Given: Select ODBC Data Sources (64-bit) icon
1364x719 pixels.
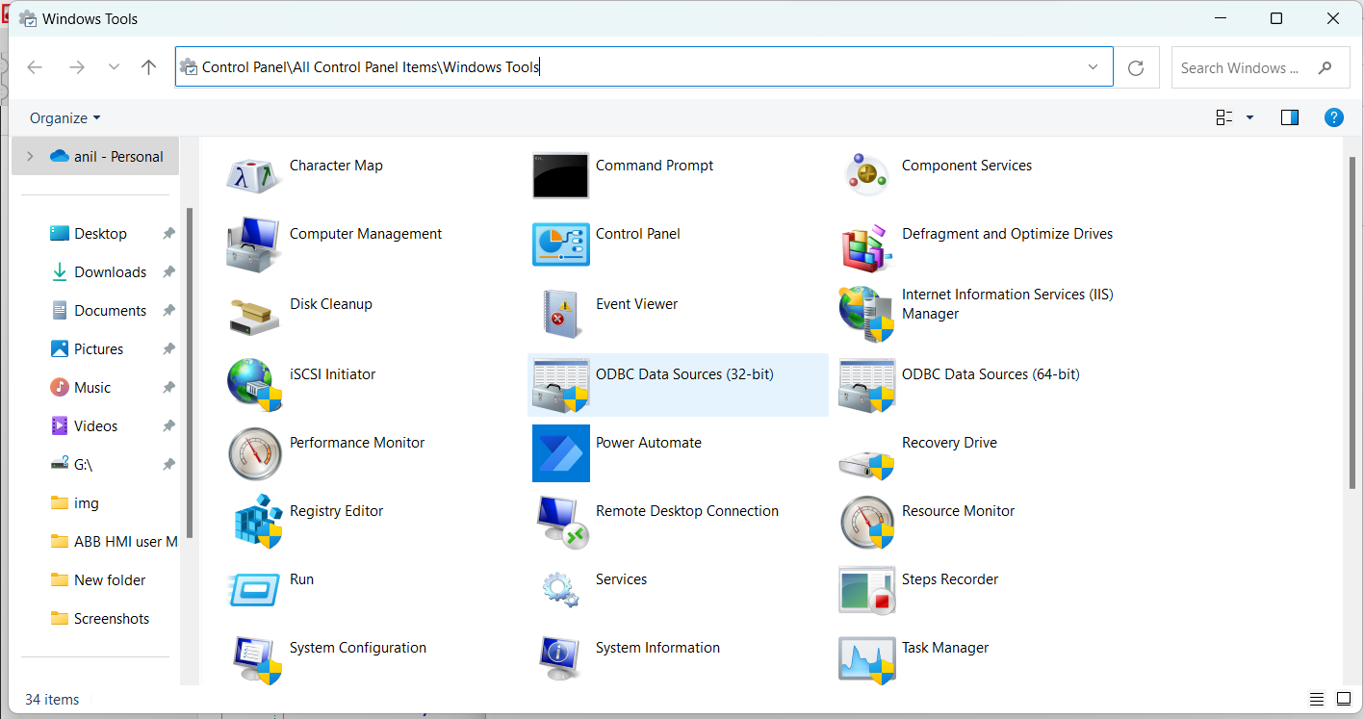Looking at the screenshot, I should (866, 384).
